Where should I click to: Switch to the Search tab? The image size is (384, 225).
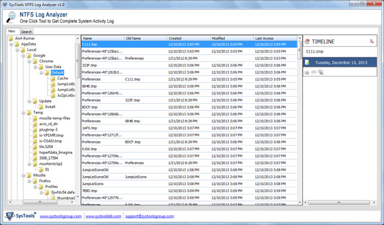coord(26,32)
